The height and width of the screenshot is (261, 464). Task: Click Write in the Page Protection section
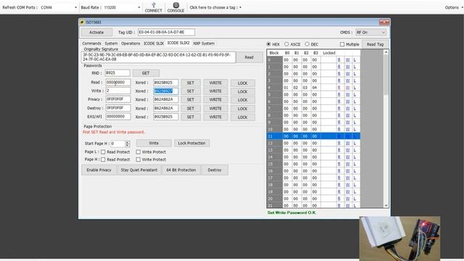tap(154, 144)
